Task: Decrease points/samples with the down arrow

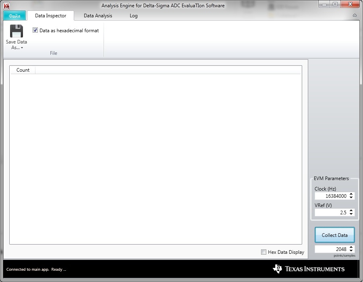Action: click(x=351, y=251)
